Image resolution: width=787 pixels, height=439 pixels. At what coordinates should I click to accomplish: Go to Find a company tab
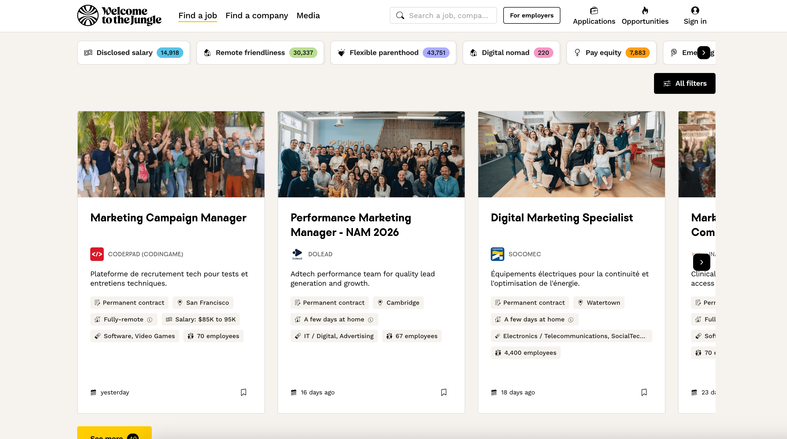pyautogui.click(x=257, y=15)
